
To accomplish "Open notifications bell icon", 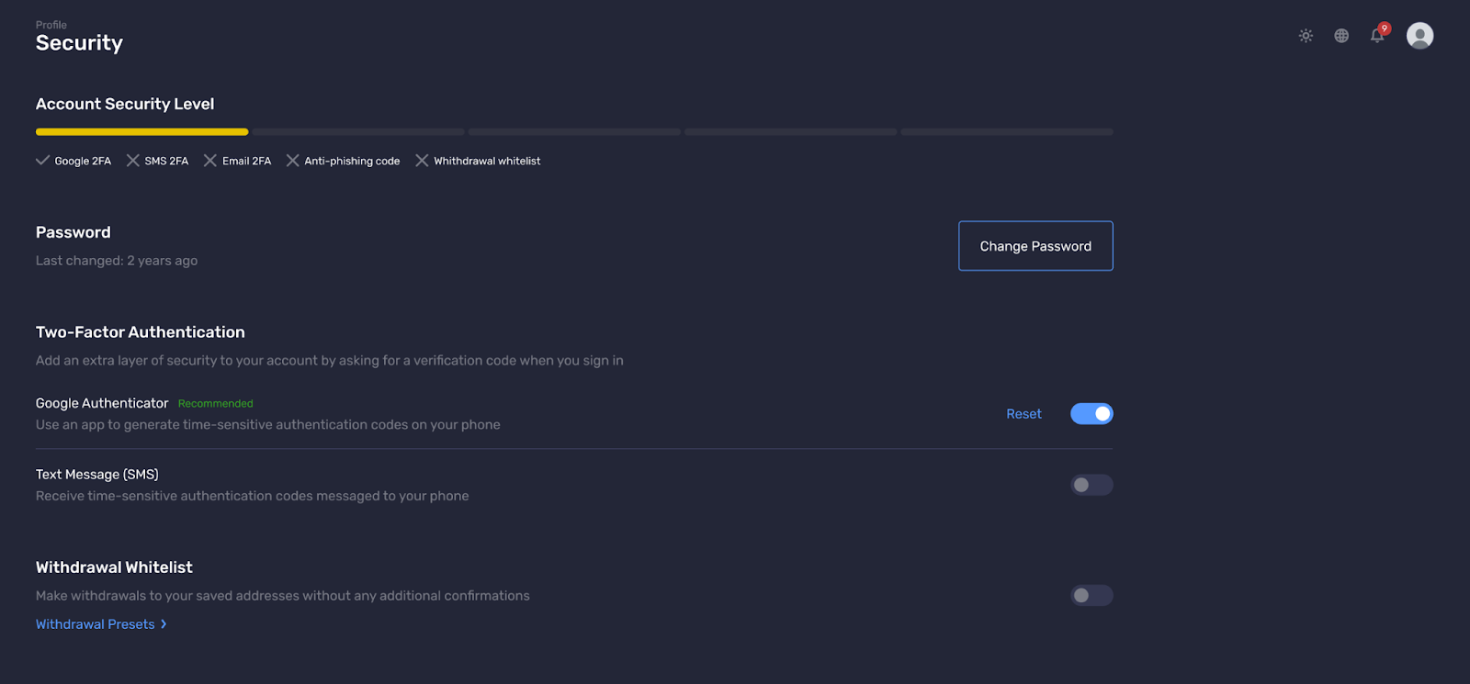I will pos(1377,36).
